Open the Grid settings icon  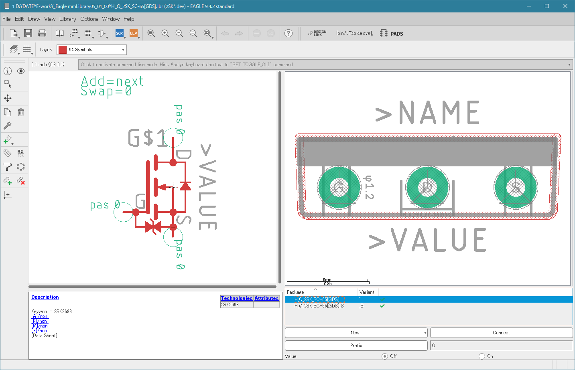(27, 49)
